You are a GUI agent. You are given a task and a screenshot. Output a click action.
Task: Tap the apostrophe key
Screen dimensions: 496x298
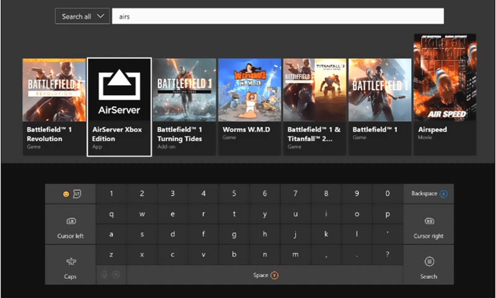click(387, 234)
